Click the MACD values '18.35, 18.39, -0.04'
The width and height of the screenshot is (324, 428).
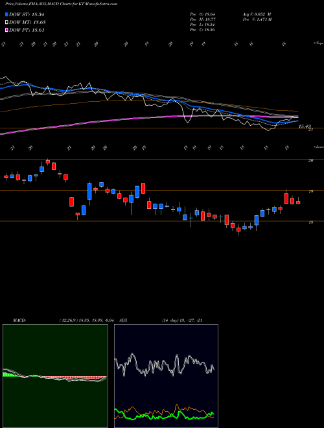[x=97, y=320]
